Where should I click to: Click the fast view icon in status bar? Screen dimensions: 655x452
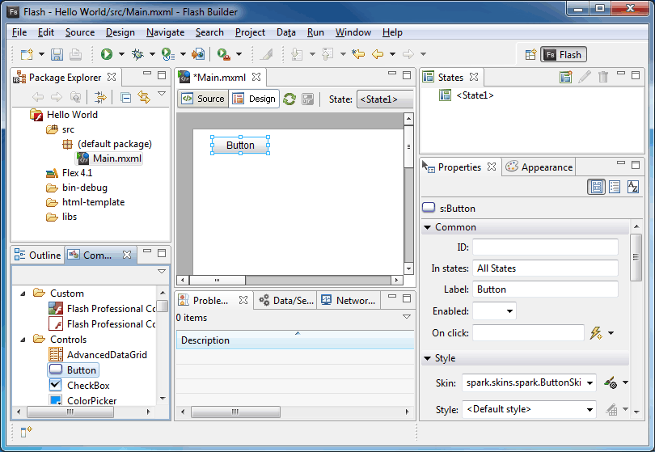tap(27, 432)
